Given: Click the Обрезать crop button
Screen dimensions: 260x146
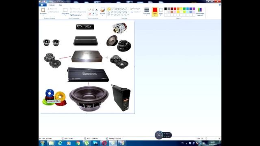Looking at the screenshot, I should pyautogui.click(x=75, y=9).
